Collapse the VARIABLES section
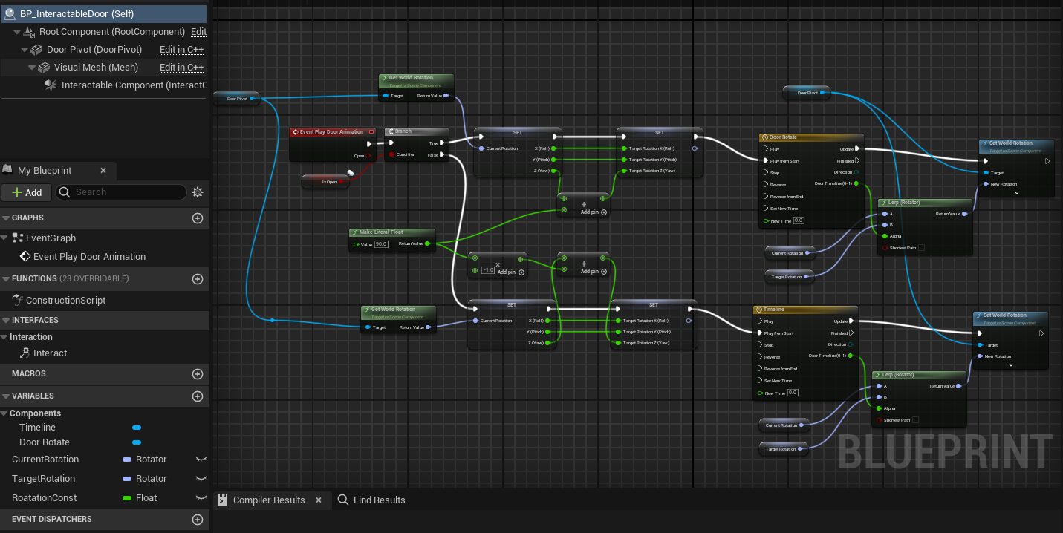Image resolution: width=1063 pixels, height=533 pixels. 6,396
